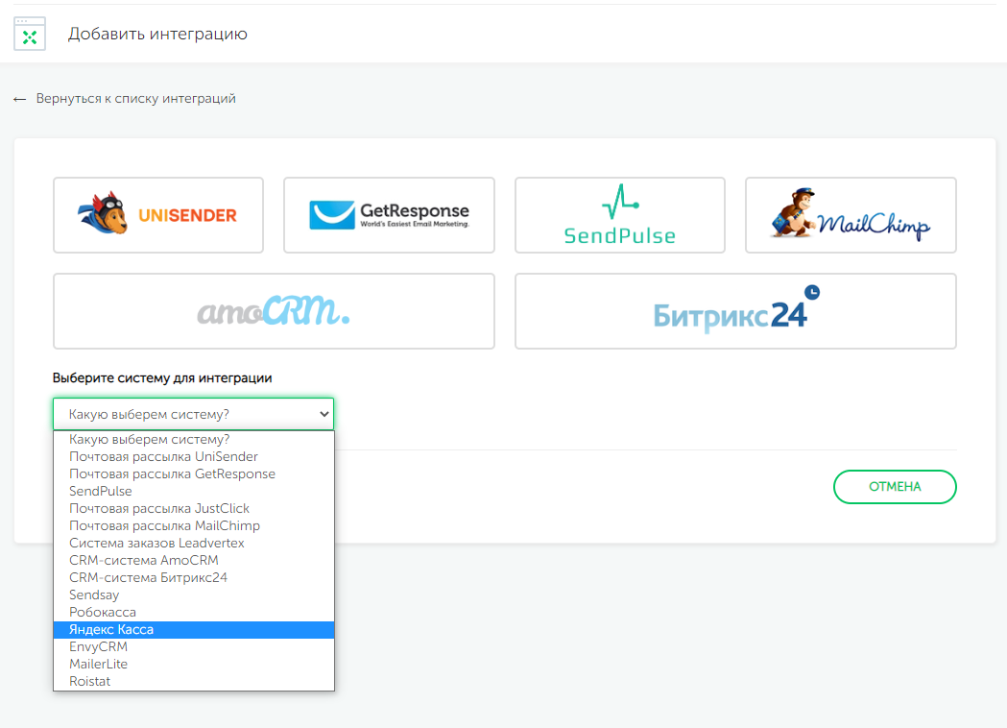Click the UniSender logo tile
The height and width of the screenshot is (728, 1007).
coord(158,215)
